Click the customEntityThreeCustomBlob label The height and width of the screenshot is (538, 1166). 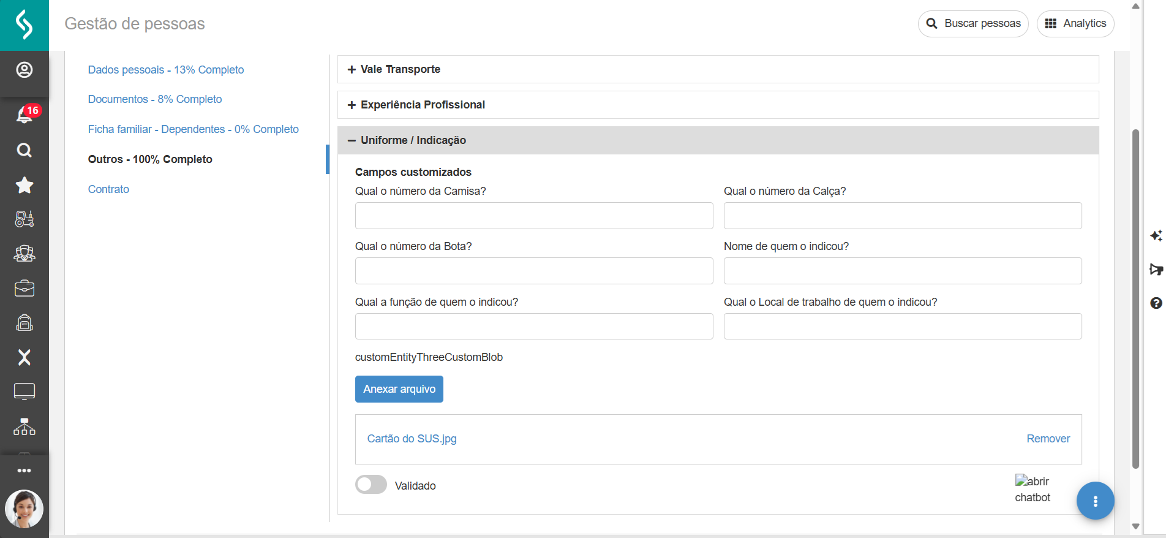pyautogui.click(x=429, y=357)
